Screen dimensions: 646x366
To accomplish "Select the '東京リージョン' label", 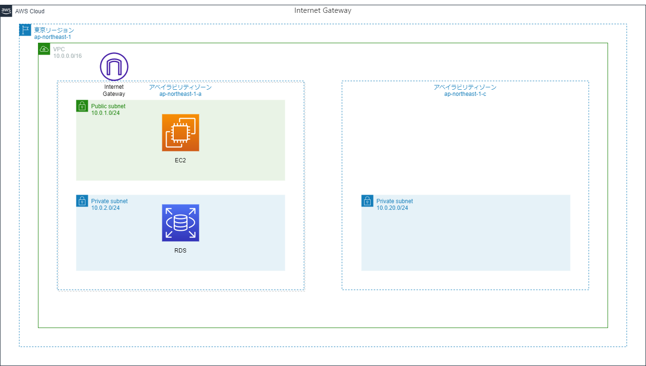I will (54, 30).
